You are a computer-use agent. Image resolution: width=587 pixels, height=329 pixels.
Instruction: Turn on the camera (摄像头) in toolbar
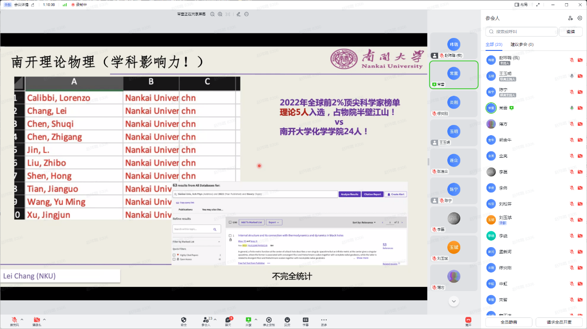click(x=37, y=320)
